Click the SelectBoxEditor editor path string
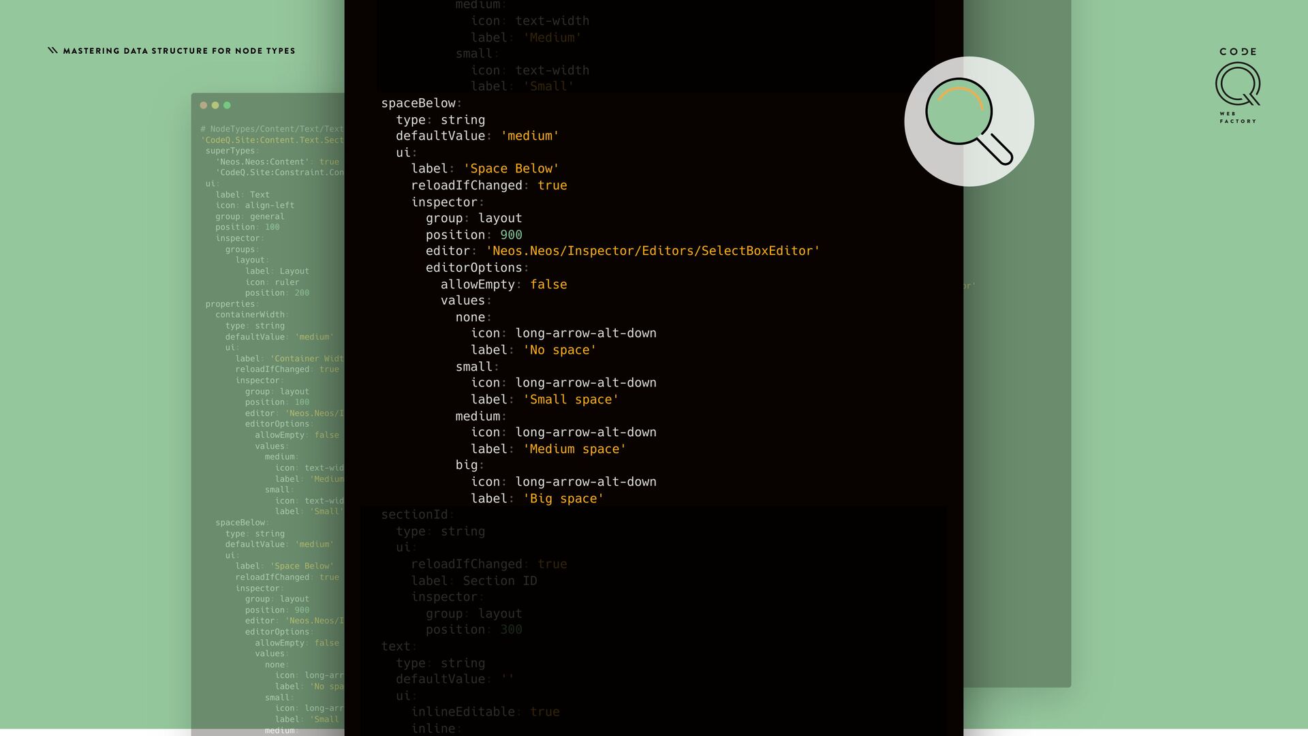The height and width of the screenshot is (736, 1308). click(652, 251)
